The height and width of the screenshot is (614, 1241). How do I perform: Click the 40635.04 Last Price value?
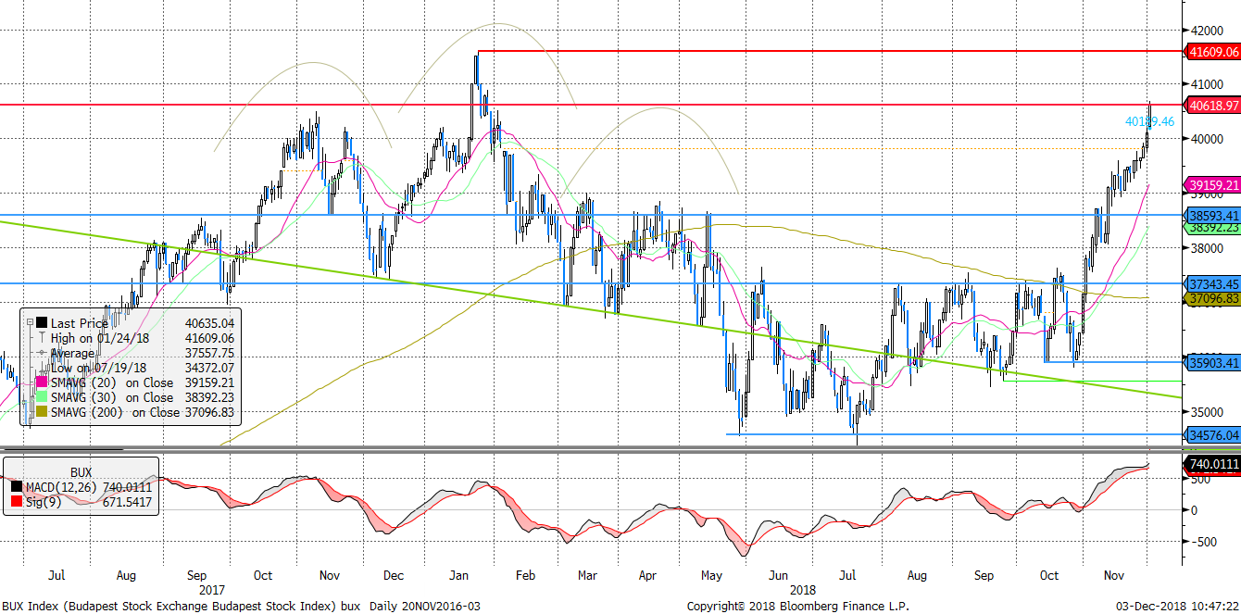click(x=209, y=323)
